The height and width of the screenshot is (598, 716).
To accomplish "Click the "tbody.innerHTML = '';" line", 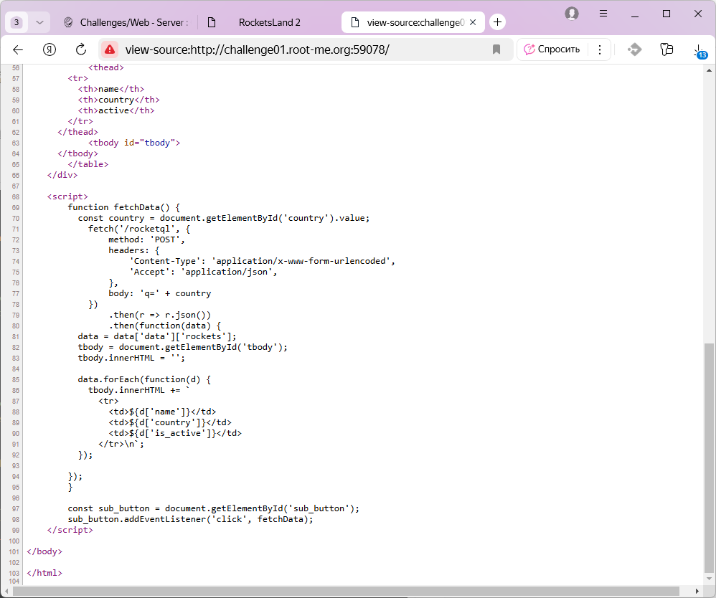I will pyautogui.click(x=131, y=358).
